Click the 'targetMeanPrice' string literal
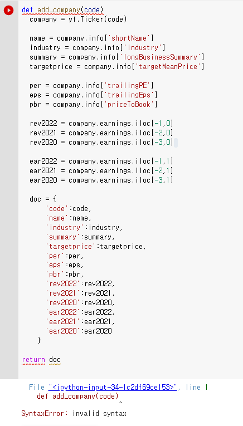Viewport: 243px width, 426px height. [168, 67]
